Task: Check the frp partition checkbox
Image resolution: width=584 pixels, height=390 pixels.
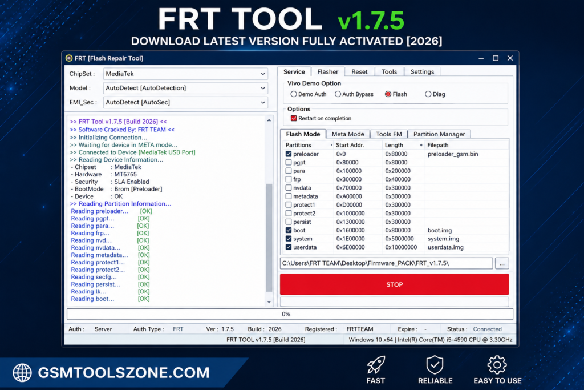Action: point(289,179)
